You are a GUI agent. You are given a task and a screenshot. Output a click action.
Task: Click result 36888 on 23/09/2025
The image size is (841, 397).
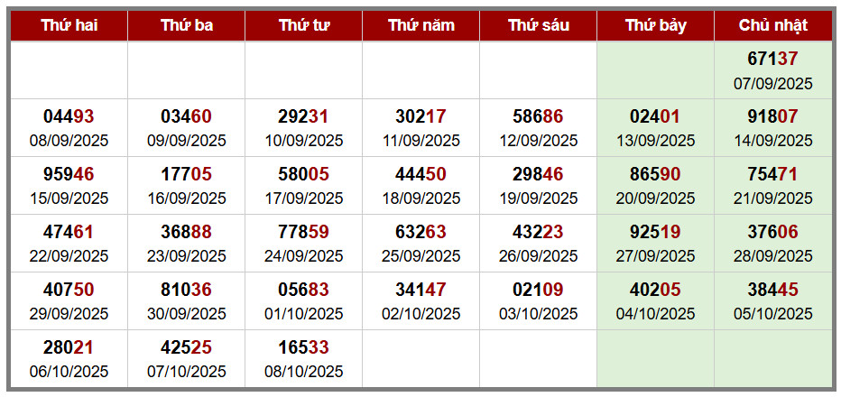pos(186,243)
